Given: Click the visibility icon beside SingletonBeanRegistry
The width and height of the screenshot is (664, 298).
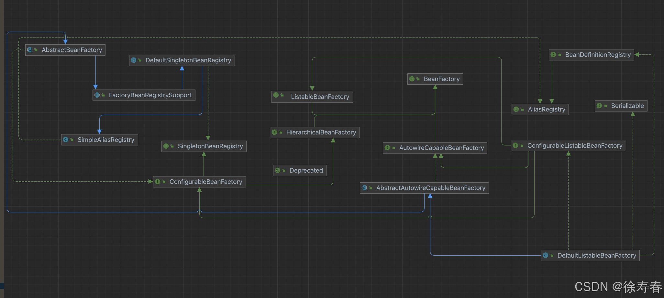Looking at the screenshot, I should point(172,146).
